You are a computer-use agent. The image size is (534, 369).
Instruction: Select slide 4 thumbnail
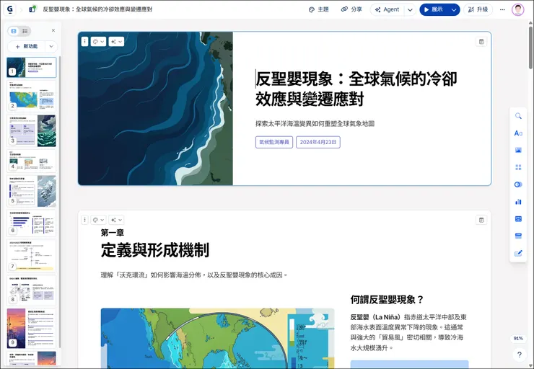point(31,161)
